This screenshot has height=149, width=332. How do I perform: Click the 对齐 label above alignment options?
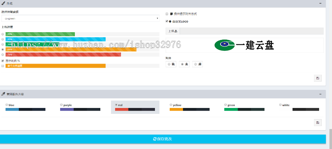coord(168,58)
